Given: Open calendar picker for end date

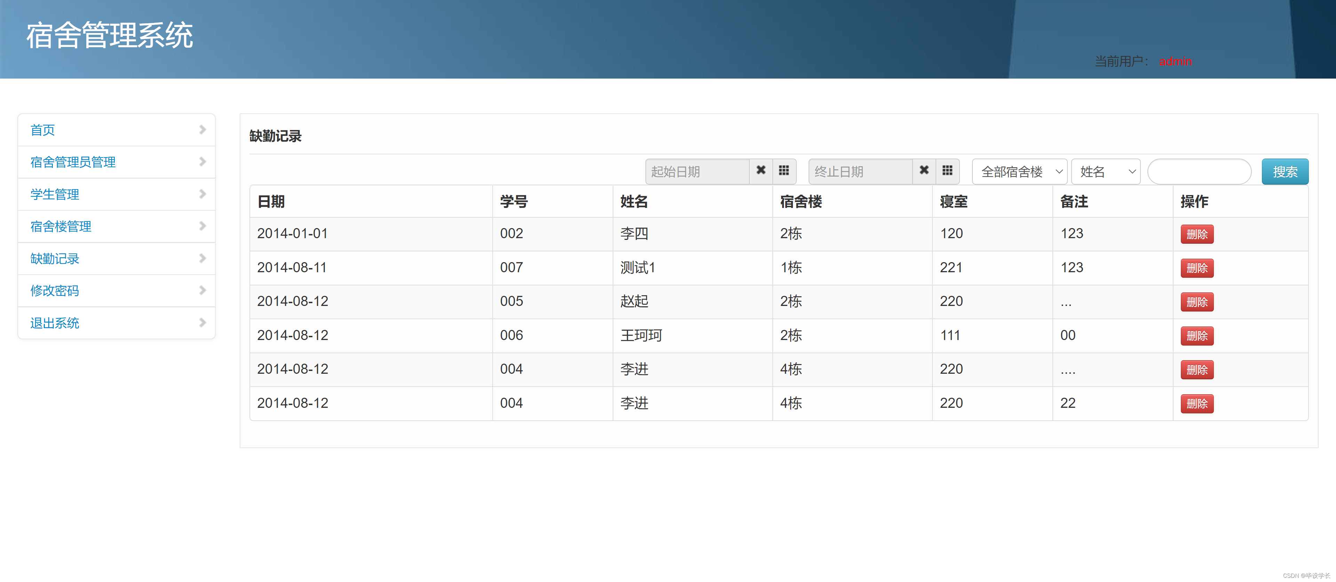Looking at the screenshot, I should point(947,171).
